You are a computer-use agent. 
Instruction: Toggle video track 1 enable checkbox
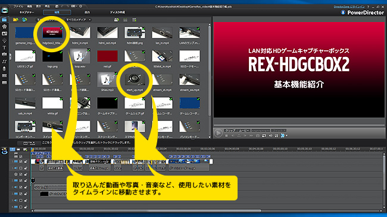click(21, 162)
